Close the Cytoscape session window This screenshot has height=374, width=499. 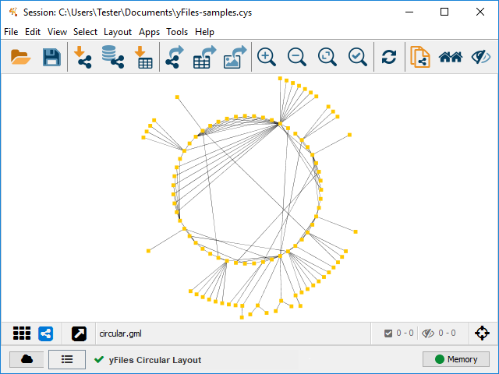click(x=480, y=12)
